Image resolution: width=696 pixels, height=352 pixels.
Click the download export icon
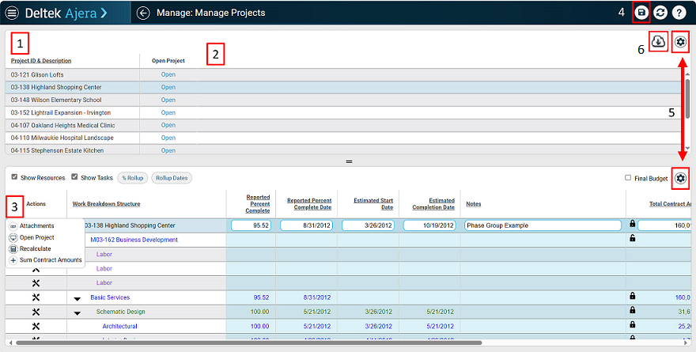click(x=658, y=41)
